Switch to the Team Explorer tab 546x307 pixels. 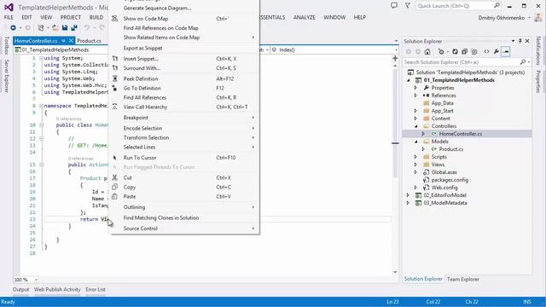[462, 279]
